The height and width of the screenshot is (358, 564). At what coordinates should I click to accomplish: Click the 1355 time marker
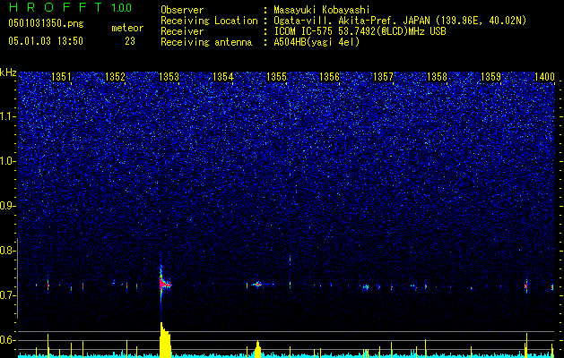click(x=276, y=77)
